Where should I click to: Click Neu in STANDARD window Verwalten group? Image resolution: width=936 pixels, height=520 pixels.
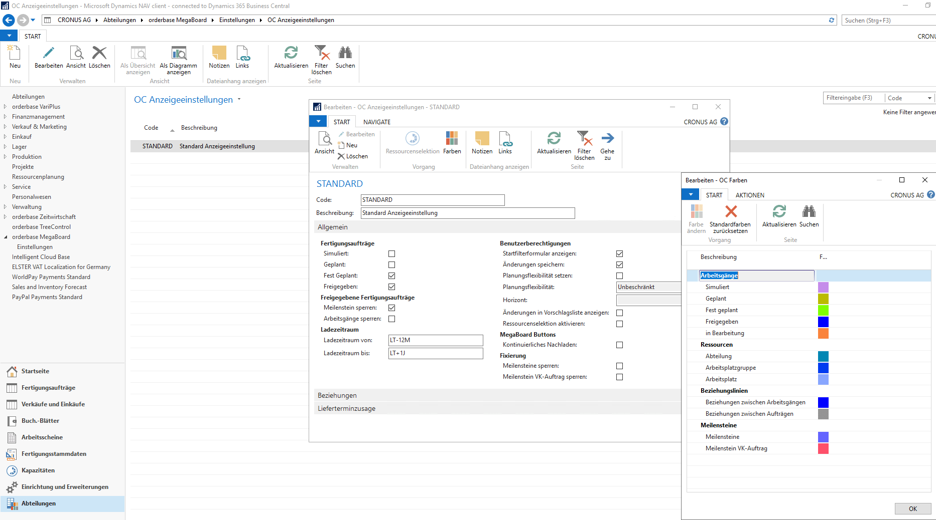pyautogui.click(x=347, y=145)
